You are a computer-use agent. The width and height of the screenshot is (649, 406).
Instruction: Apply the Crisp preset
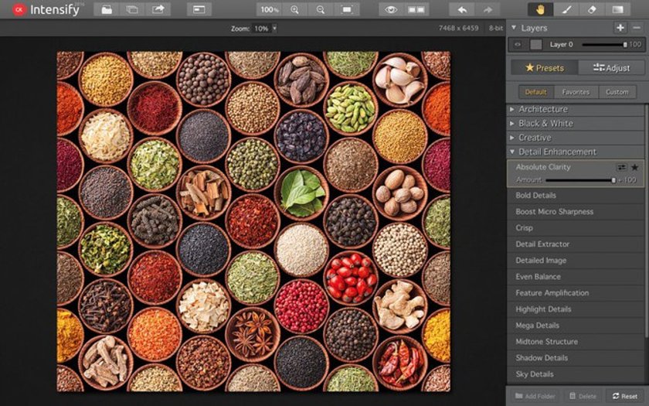pyautogui.click(x=576, y=228)
